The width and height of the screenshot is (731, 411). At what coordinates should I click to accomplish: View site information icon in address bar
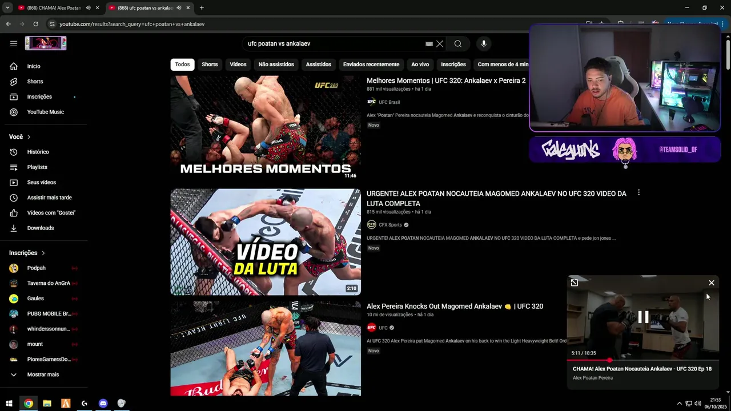coord(51,24)
